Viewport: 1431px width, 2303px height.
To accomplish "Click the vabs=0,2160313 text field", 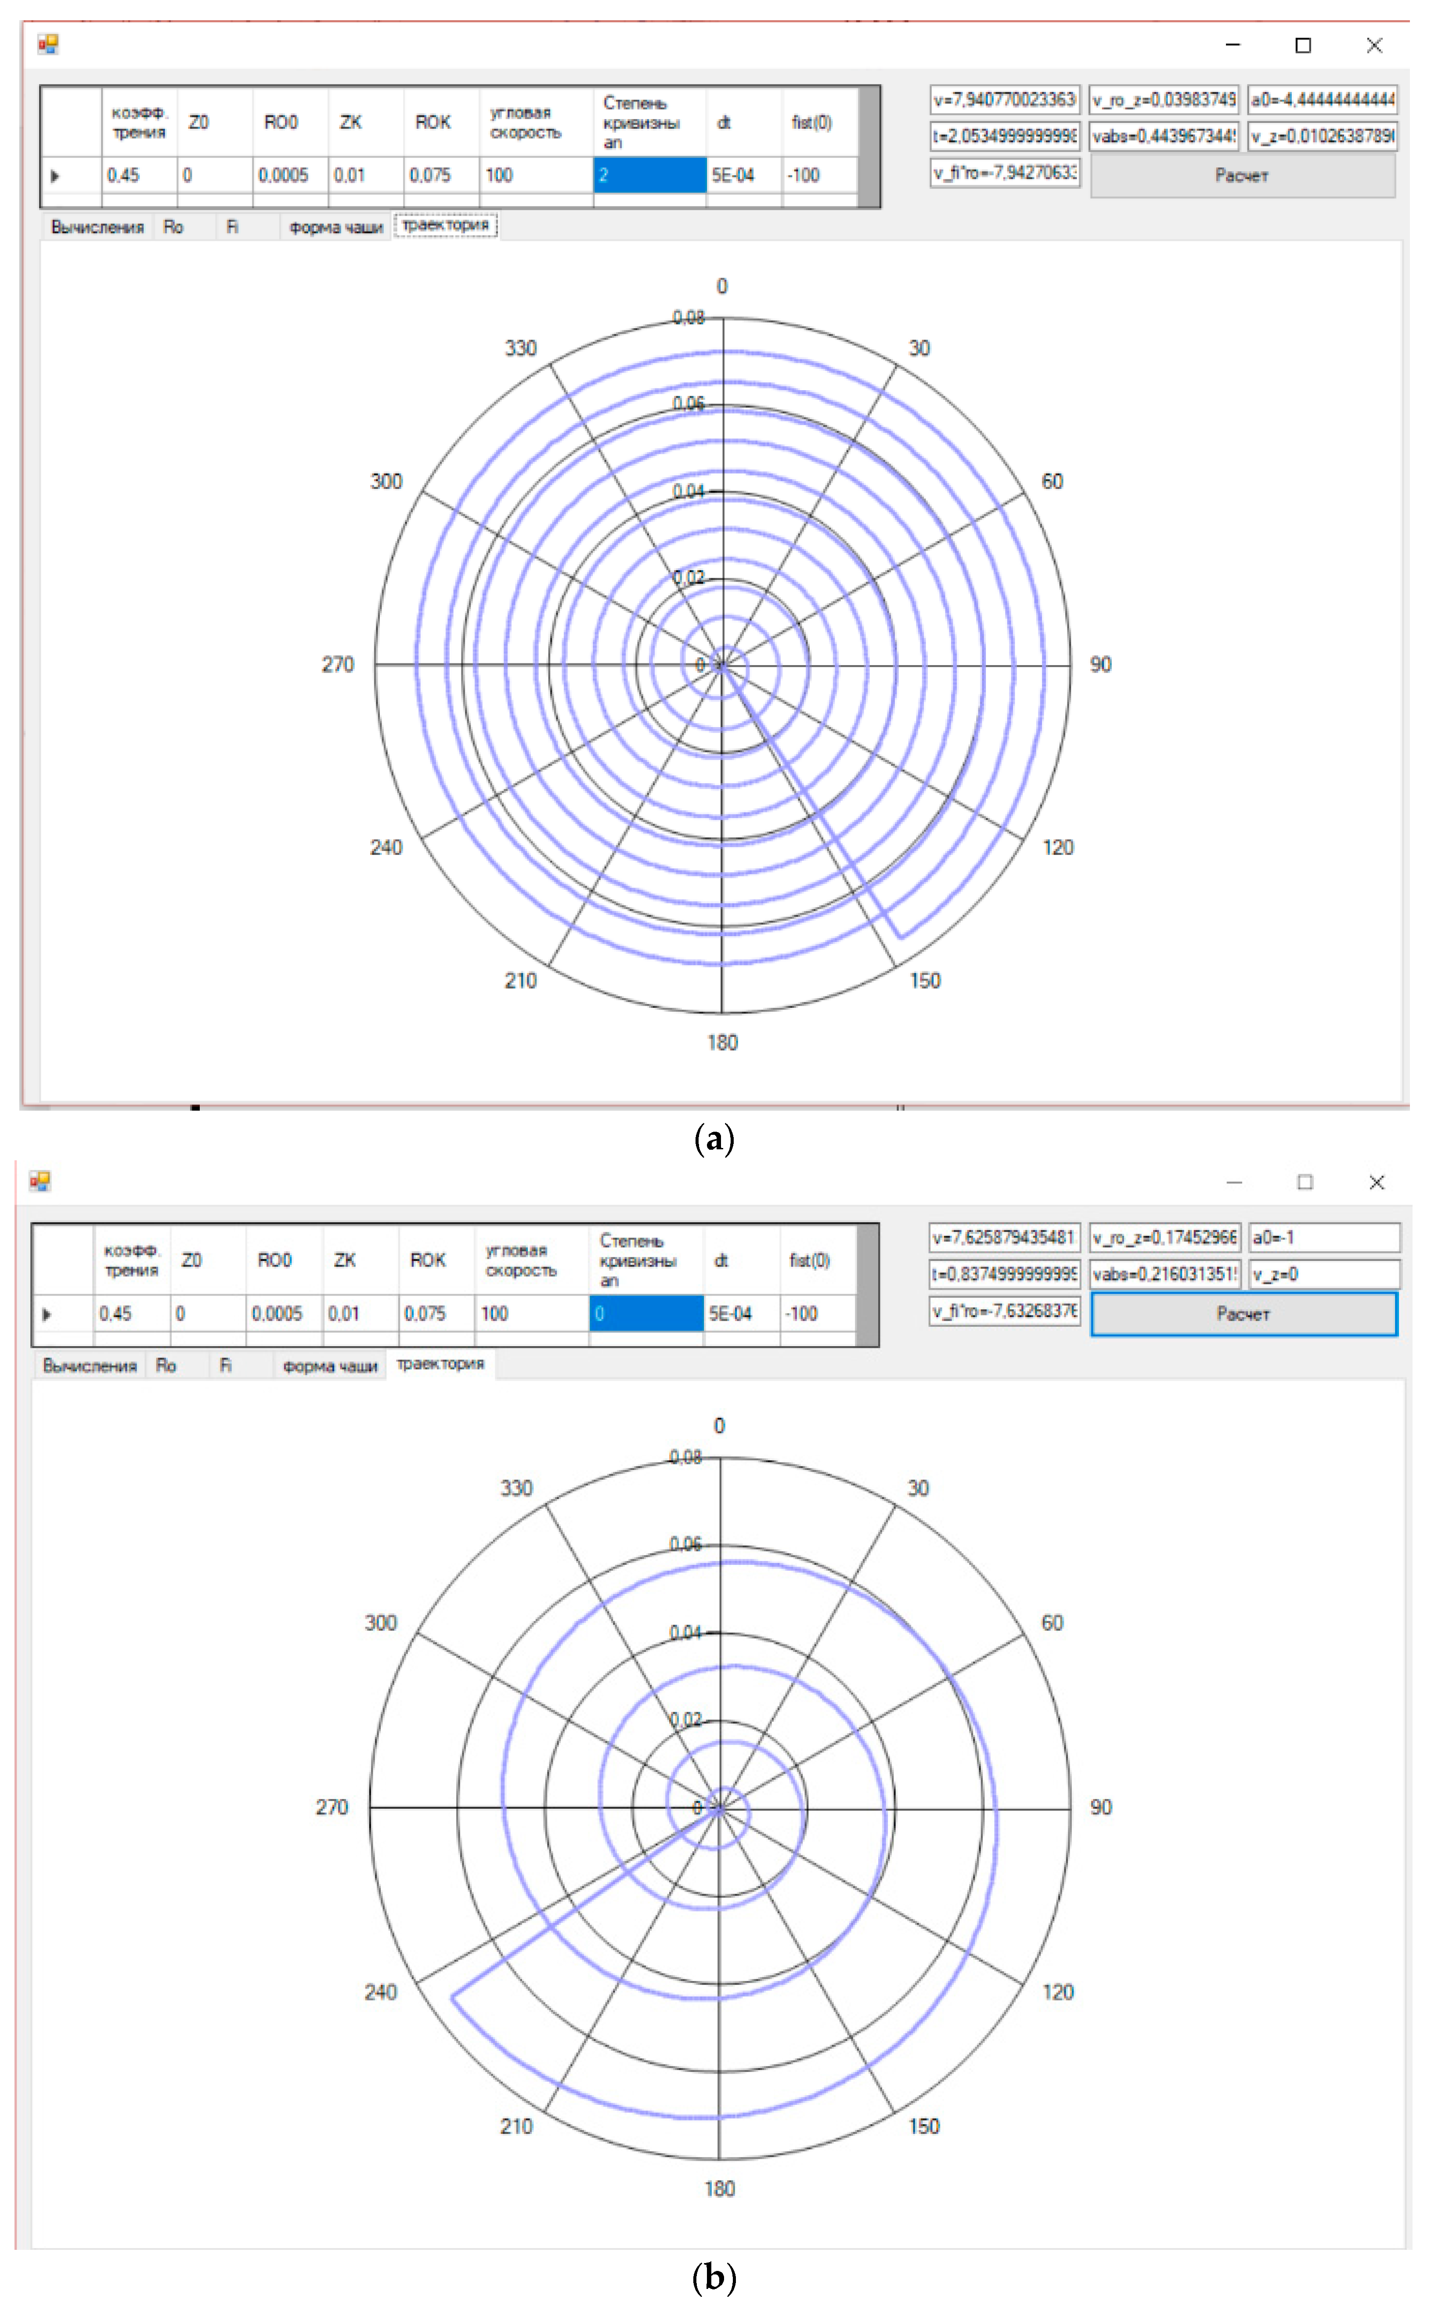I will pos(1164,1275).
